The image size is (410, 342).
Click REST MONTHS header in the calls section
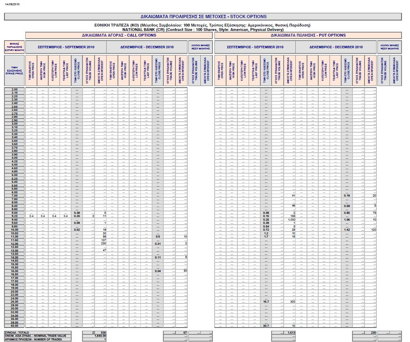click(200, 47)
